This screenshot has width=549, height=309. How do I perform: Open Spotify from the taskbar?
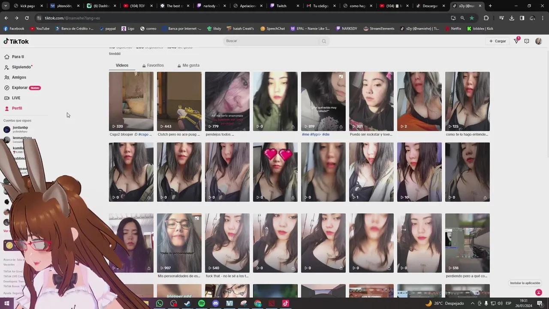(x=201, y=303)
